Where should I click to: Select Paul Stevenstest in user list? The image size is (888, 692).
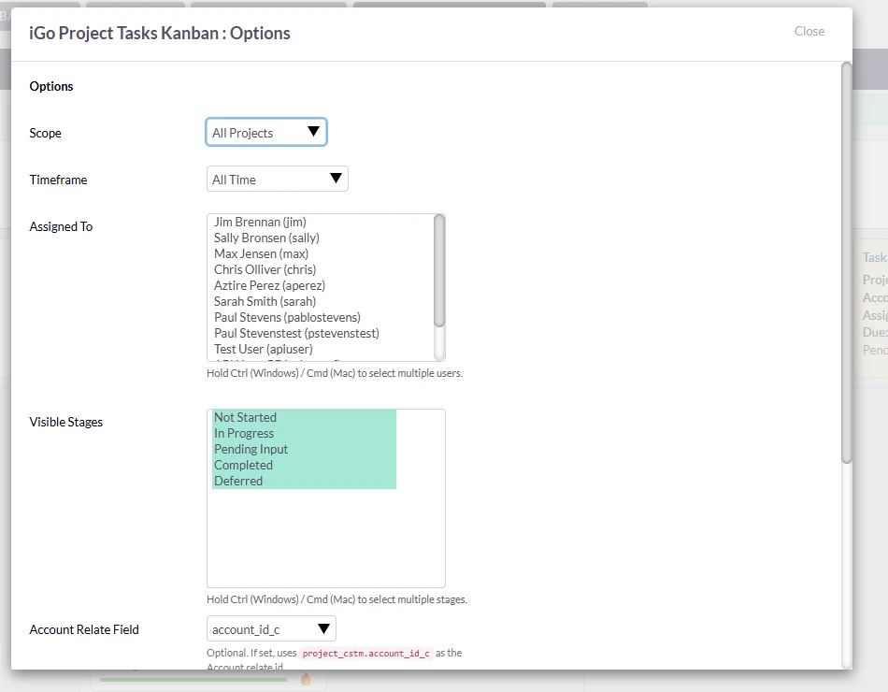296,334
